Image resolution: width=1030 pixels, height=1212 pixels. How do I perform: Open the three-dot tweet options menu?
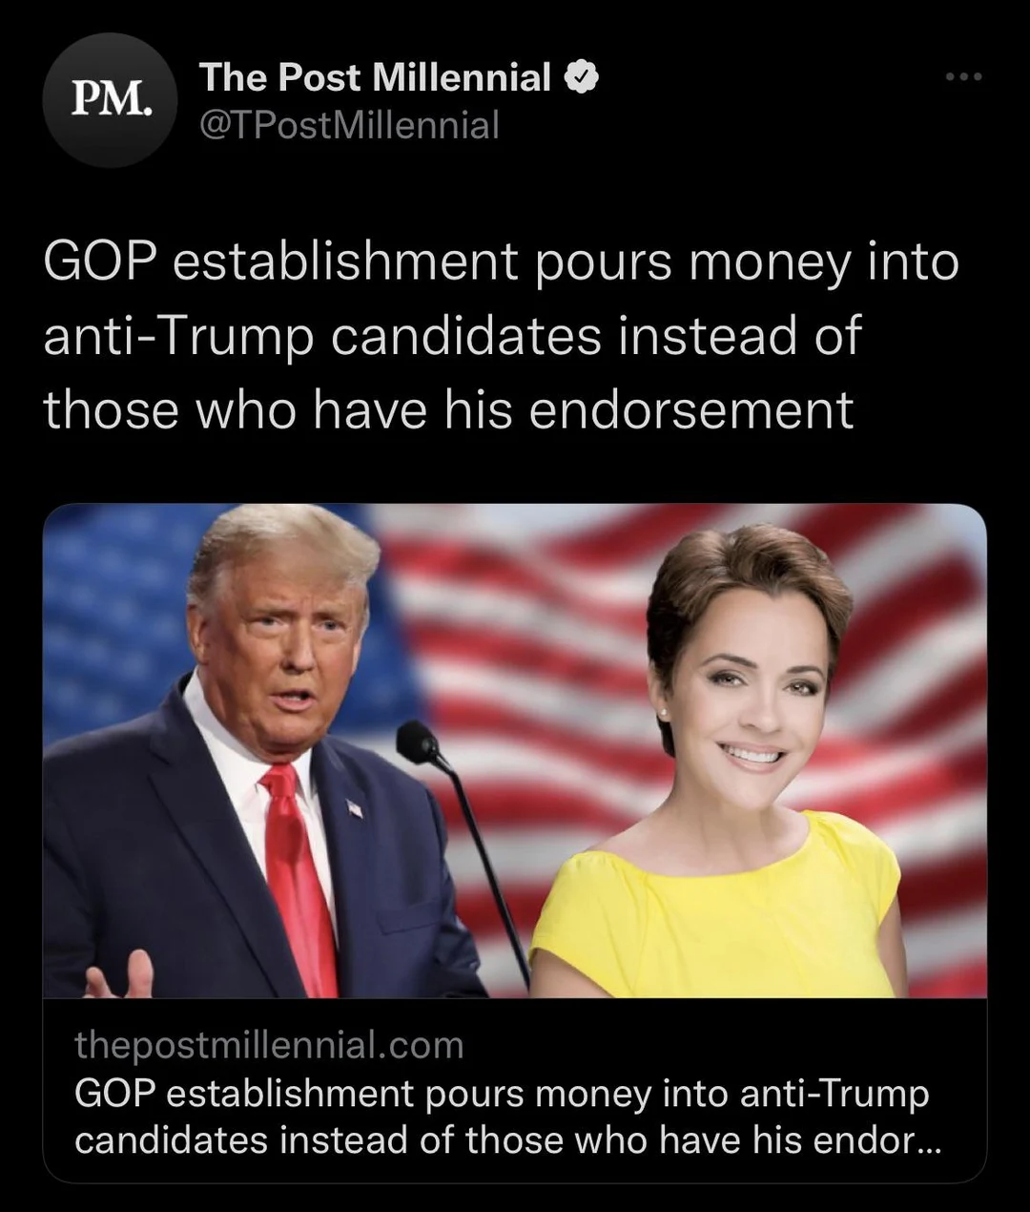click(963, 76)
